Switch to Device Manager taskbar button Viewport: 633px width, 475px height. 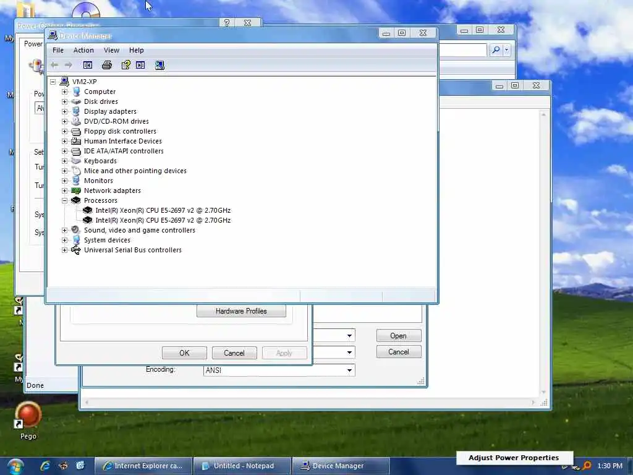pyautogui.click(x=341, y=466)
